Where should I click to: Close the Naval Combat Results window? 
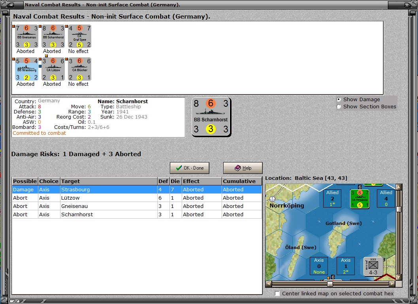tap(408, 5)
